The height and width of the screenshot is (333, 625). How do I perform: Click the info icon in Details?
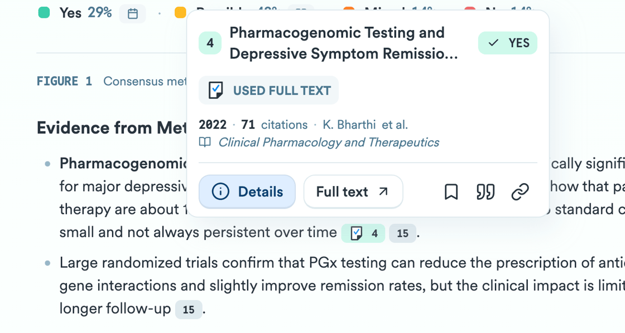click(x=220, y=192)
